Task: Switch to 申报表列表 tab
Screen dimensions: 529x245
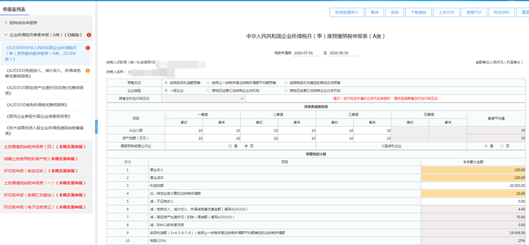Action: (14, 9)
